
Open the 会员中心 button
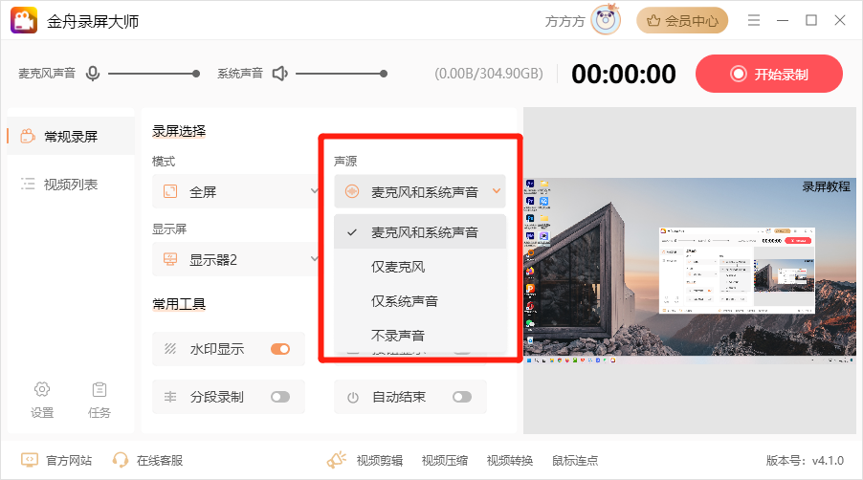[x=682, y=20]
